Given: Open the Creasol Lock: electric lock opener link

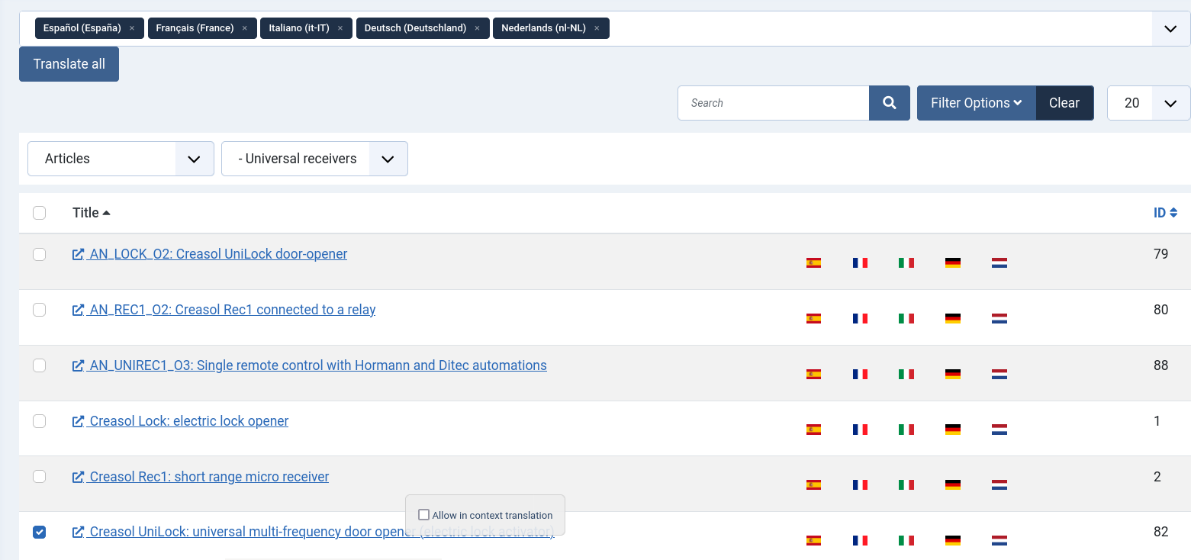Looking at the screenshot, I should pyautogui.click(x=188, y=421).
